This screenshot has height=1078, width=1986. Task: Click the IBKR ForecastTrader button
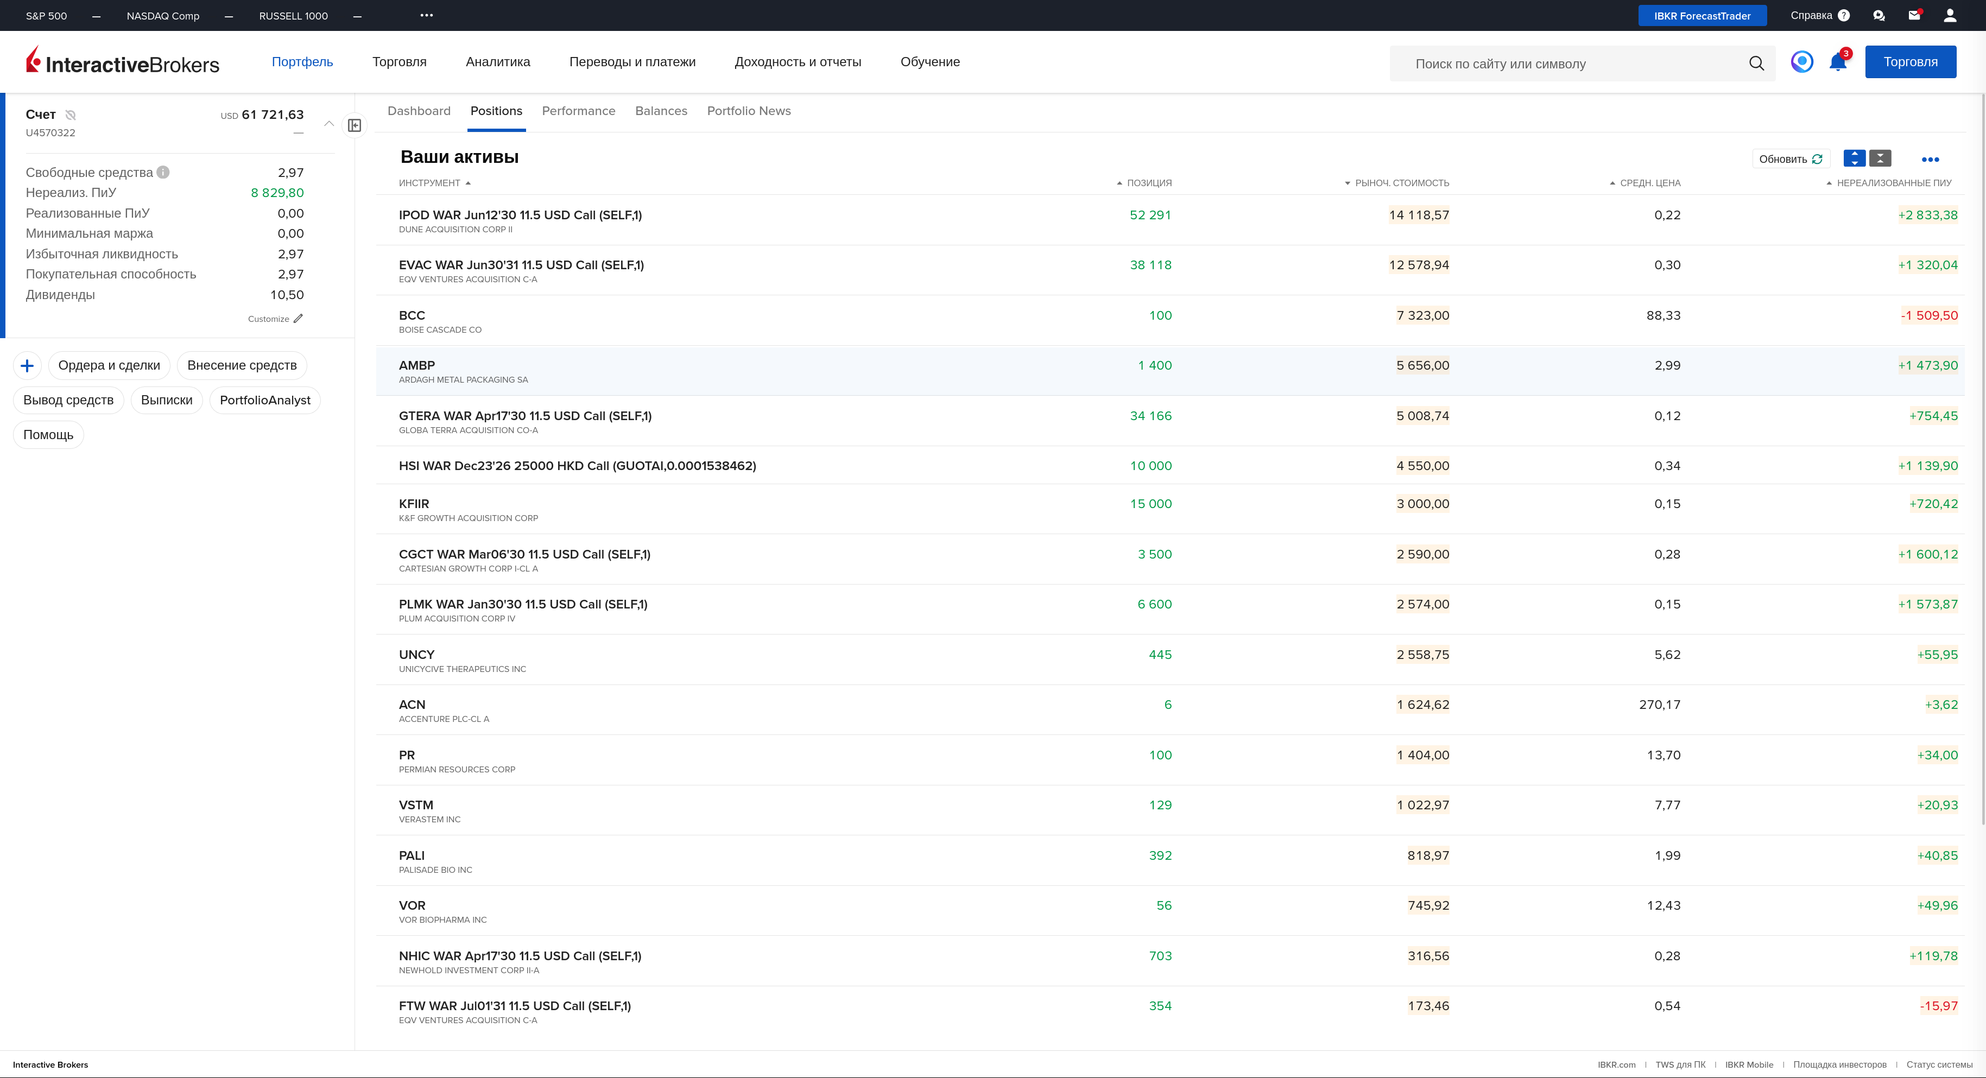1702,15
